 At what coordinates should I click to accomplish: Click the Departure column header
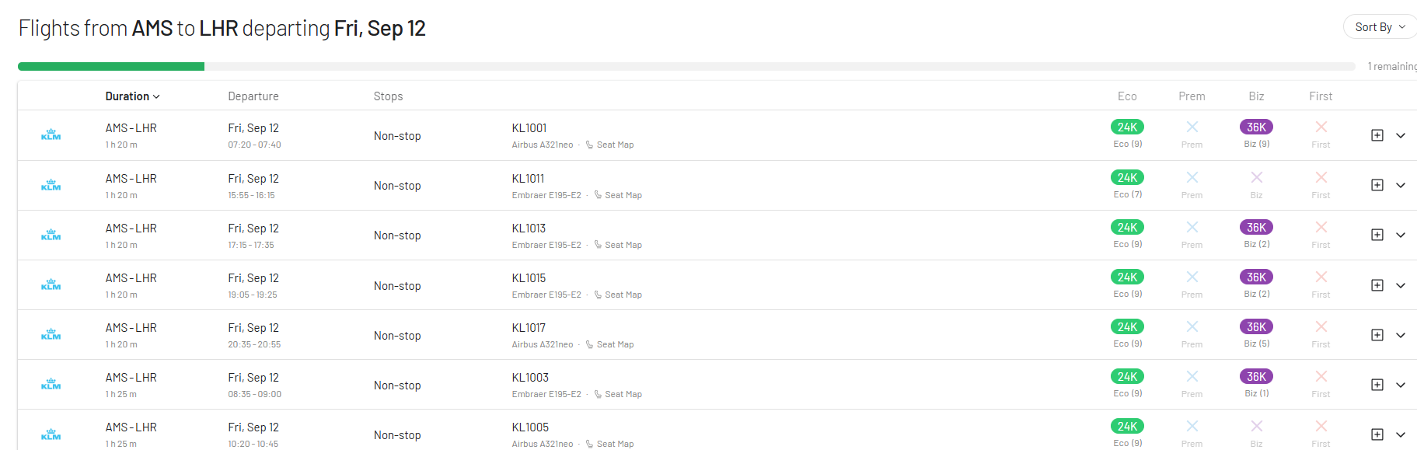pos(253,96)
